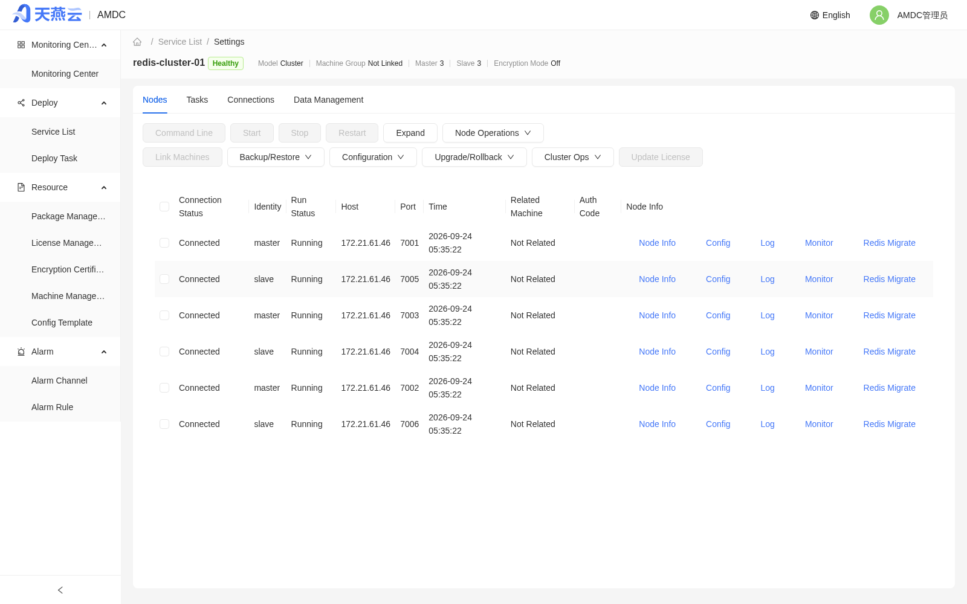Select all nodes with the header checkbox
967x604 pixels.
tap(164, 207)
